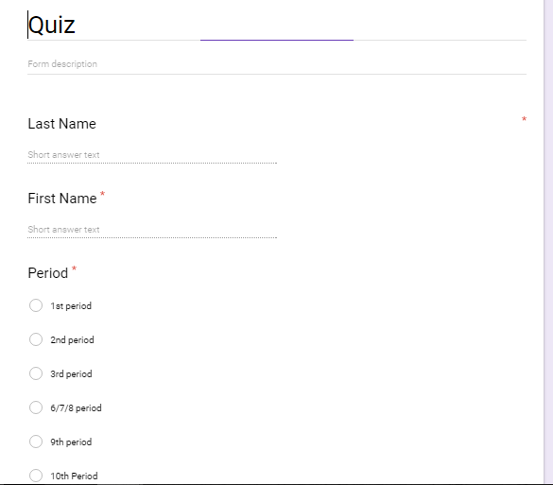Edit the '1st period' option label

[x=71, y=305]
